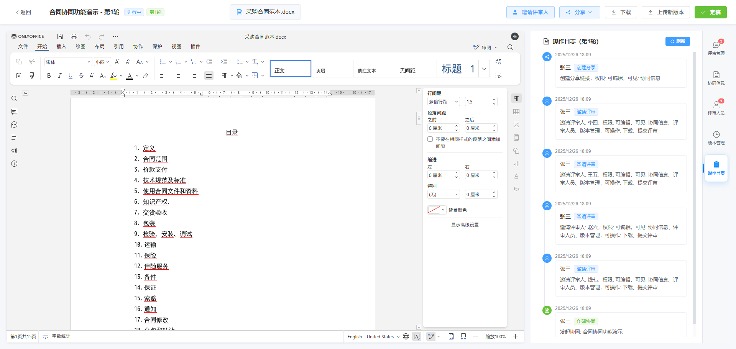736x349 pixels.
Task: Check 'do not add interval between paragraphs' checkbox
Action: point(430,139)
